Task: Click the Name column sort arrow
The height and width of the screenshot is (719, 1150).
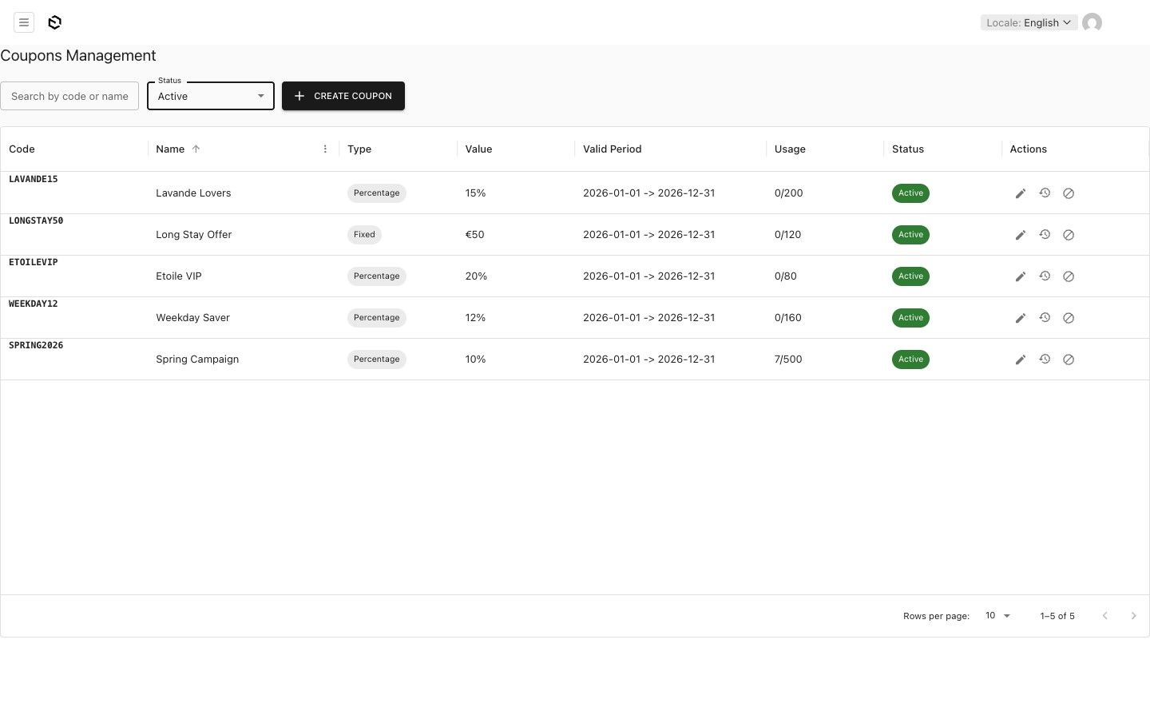Action: pyautogui.click(x=196, y=149)
